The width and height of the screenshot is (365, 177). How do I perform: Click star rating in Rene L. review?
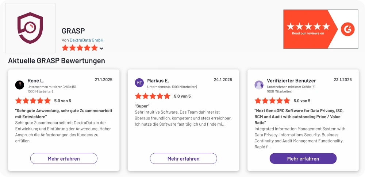(x=33, y=101)
